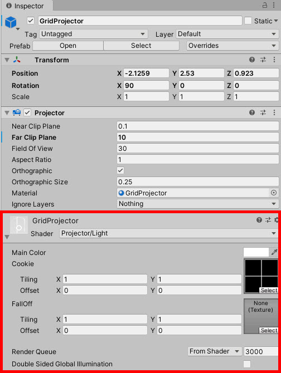Open the Inspector tab's three-dot menu
The height and width of the screenshot is (373, 281).
click(x=274, y=5)
